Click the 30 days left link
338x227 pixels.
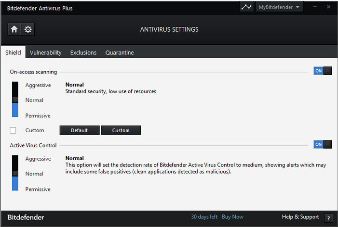[204, 217]
